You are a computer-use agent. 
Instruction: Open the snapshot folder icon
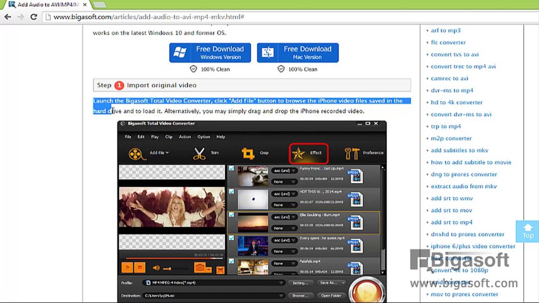pyautogui.click(x=221, y=270)
